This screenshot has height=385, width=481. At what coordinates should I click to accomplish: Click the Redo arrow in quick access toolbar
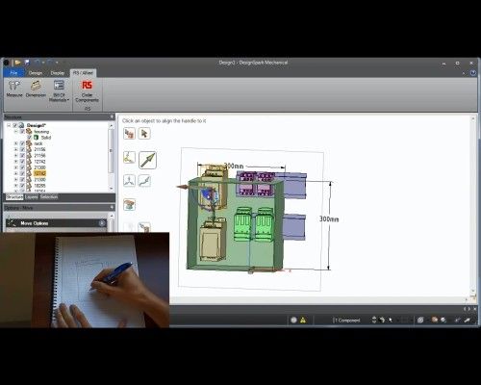50,63
